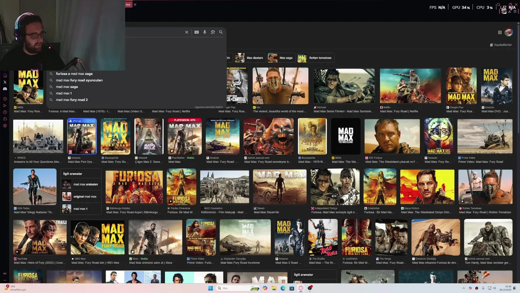
Task: Start voice search with the microphone icon
Action: (x=205, y=32)
